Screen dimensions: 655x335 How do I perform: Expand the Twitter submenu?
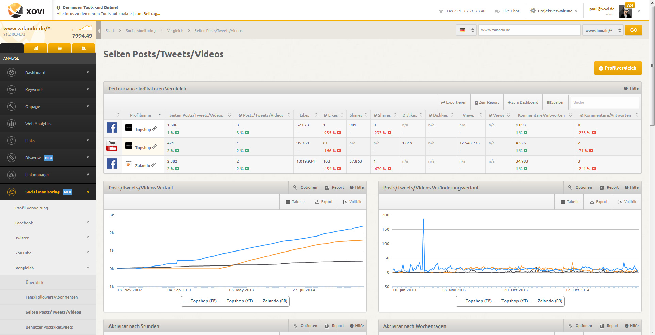point(48,238)
